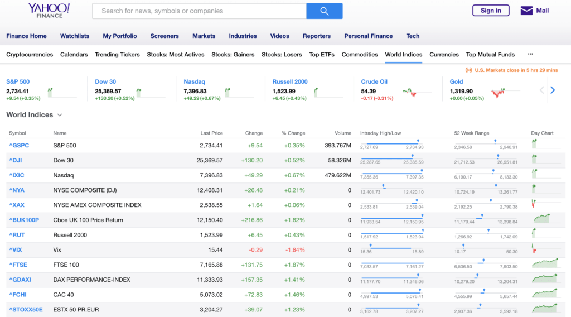Open the Nasdaq link in summary strip
This screenshot has height=317, width=571.
tap(194, 81)
